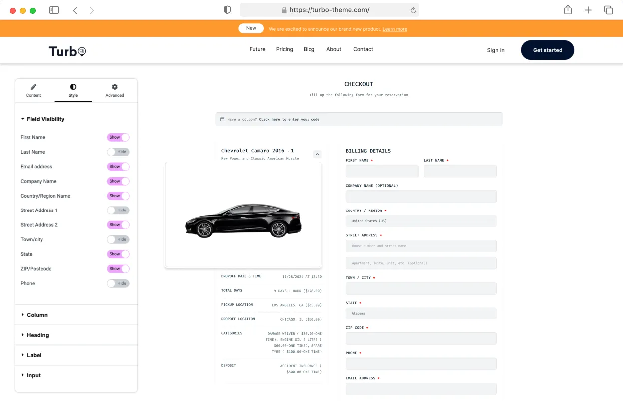Click the coupon calendar icon
Image resolution: width=623 pixels, height=419 pixels.
222,119
